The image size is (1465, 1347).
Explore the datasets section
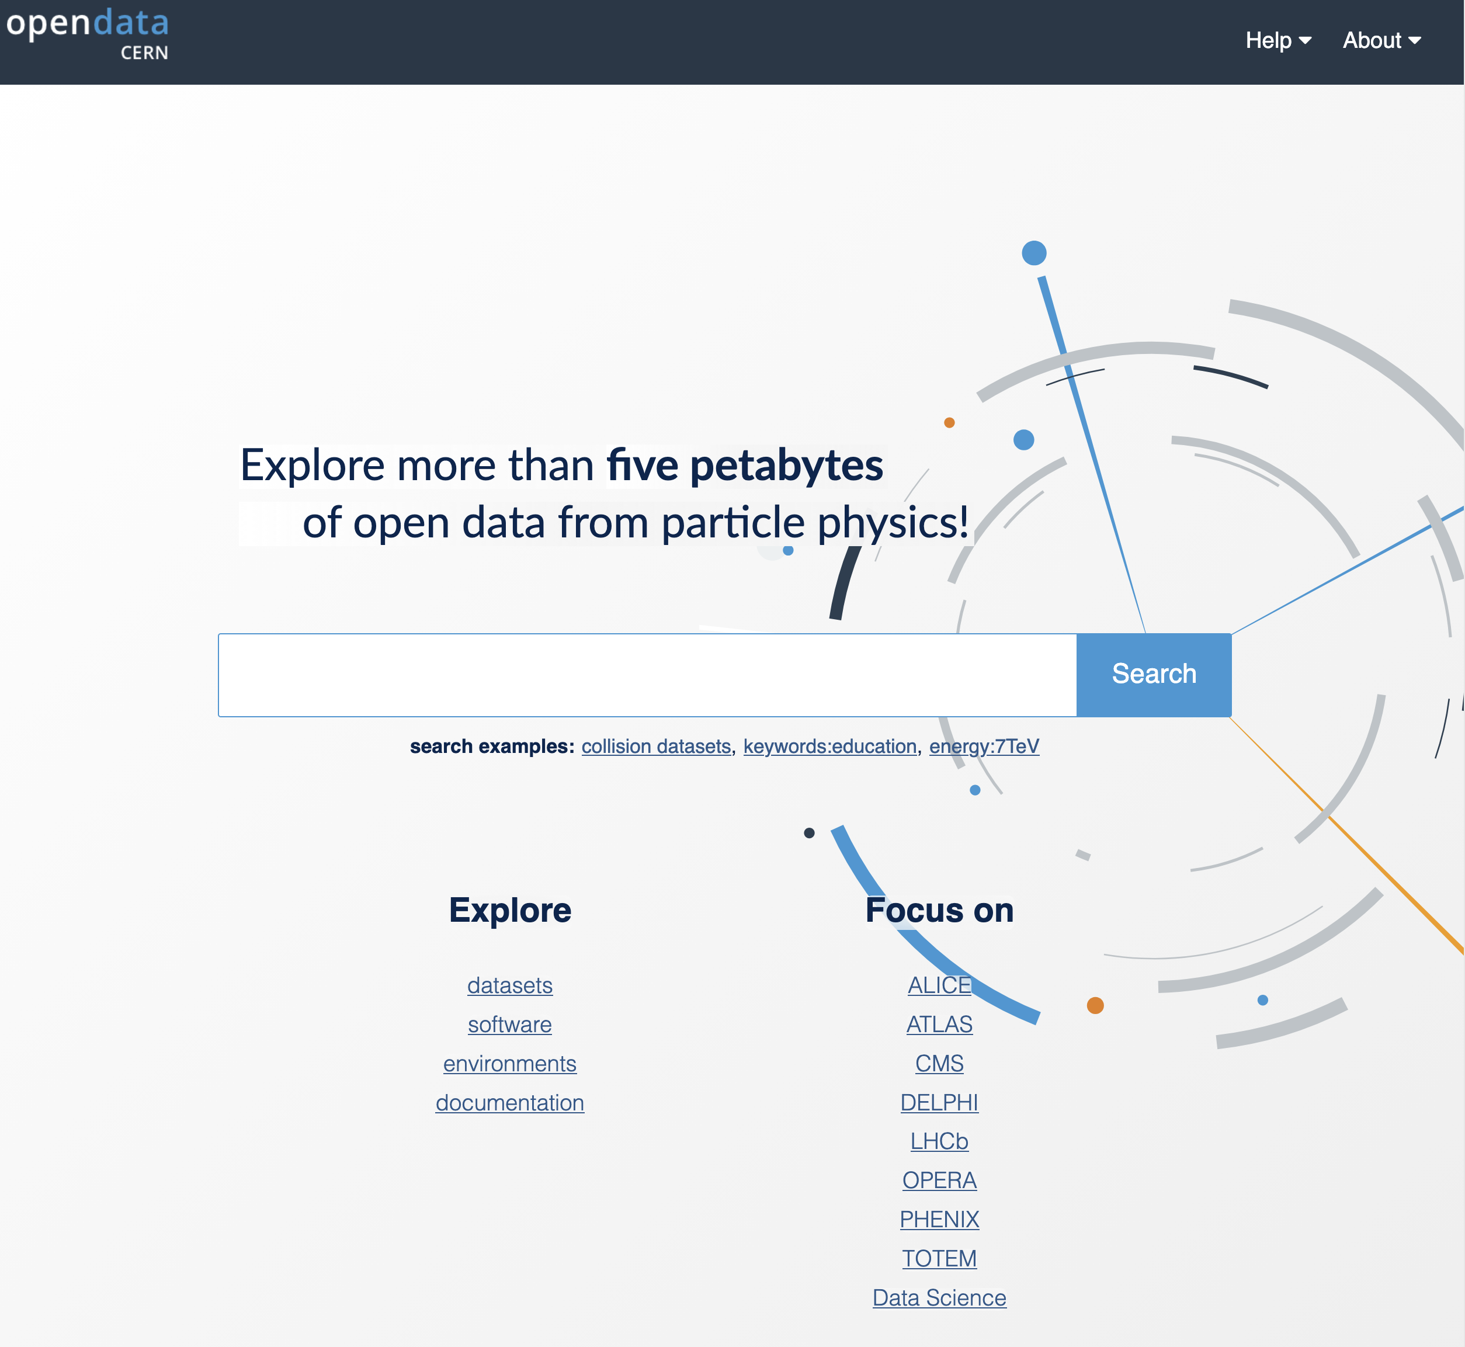pos(509,985)
